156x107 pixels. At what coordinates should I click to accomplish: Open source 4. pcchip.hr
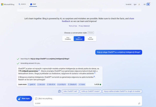pyautogui.click(x=61, y=84)
